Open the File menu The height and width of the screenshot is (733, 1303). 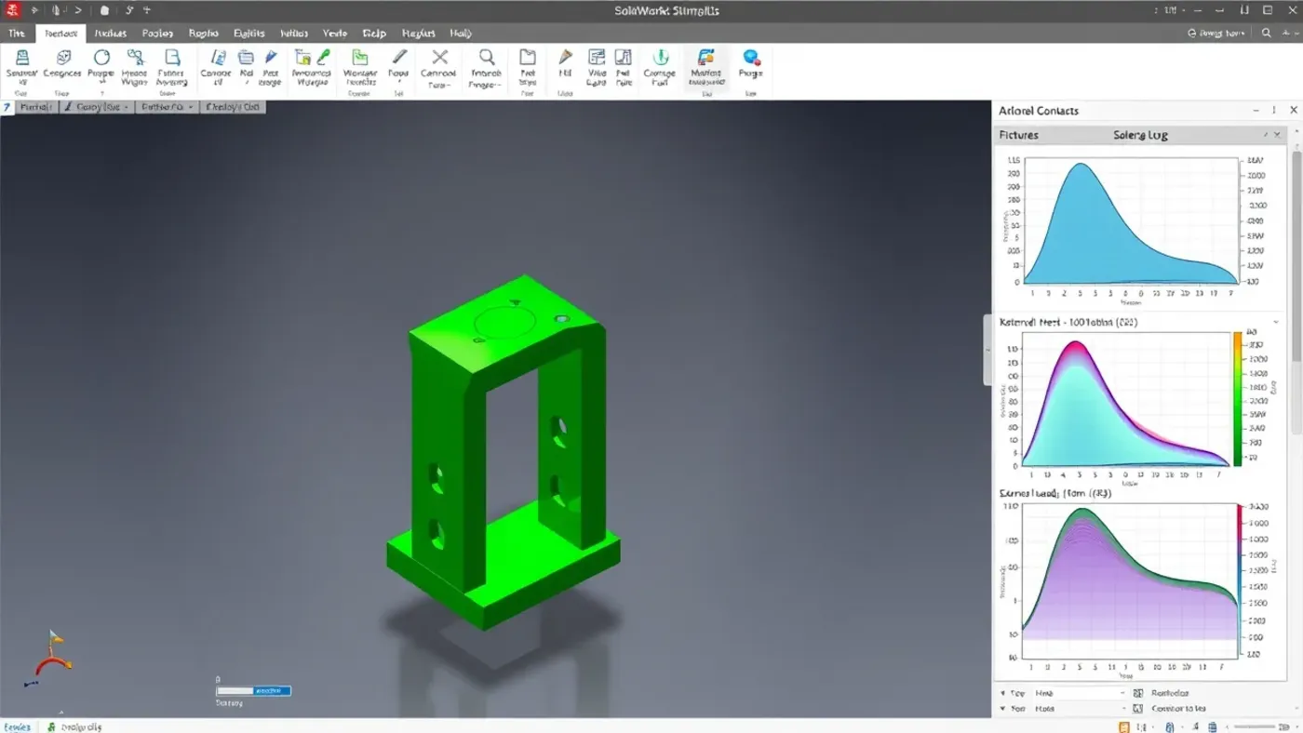(17, 33)
